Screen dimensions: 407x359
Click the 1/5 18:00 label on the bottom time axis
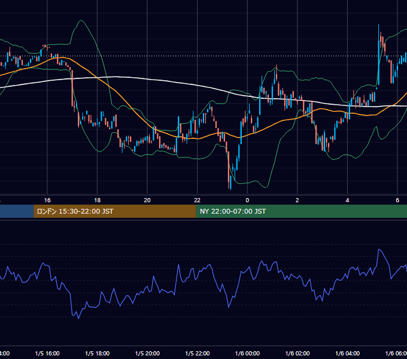[98, 353]
